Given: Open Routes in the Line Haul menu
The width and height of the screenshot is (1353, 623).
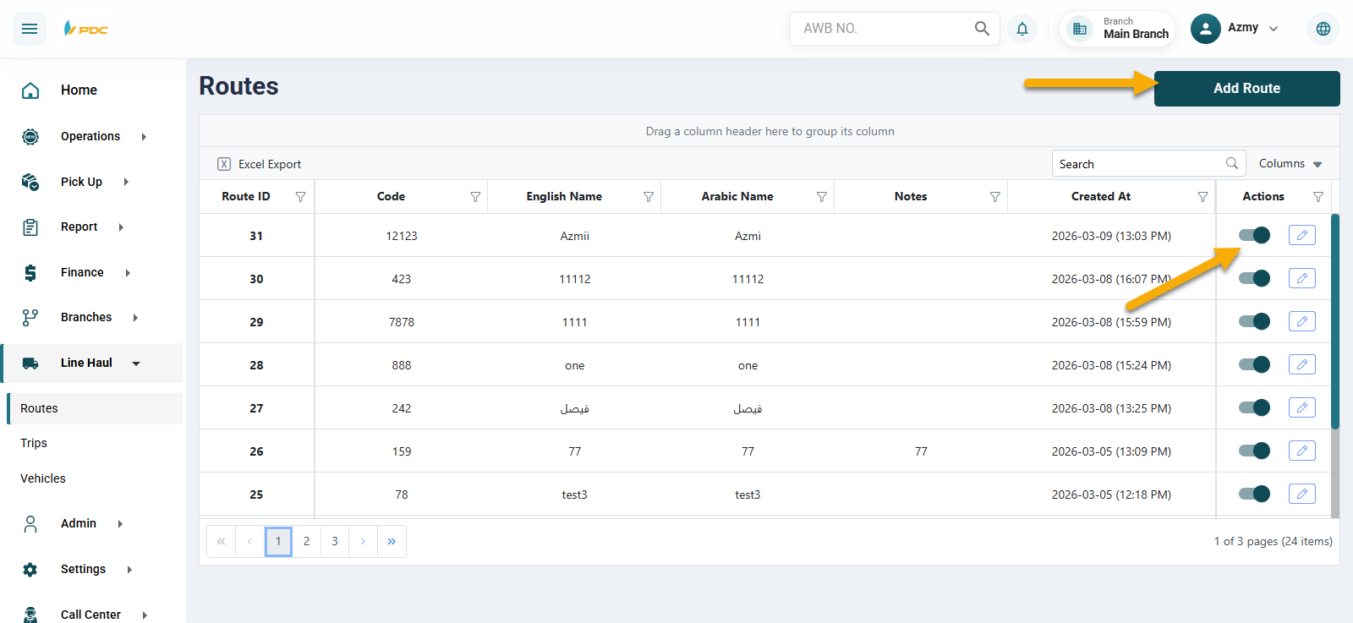Looking at the screenshot, I should pyautogui.click(x=95, y=408).
